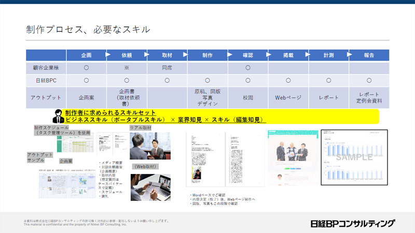Click the arrow between 計測 and 報告
415x233 pixels.
[351, 54]
